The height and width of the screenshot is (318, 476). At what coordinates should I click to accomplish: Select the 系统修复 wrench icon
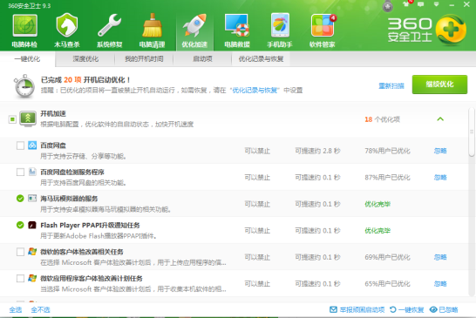[109, 30]
